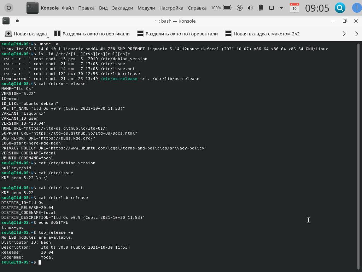Image resolution: width=362 pixels, height=272 pixels.
Task: Open the Настройка menu
Action: pos(171,8)
